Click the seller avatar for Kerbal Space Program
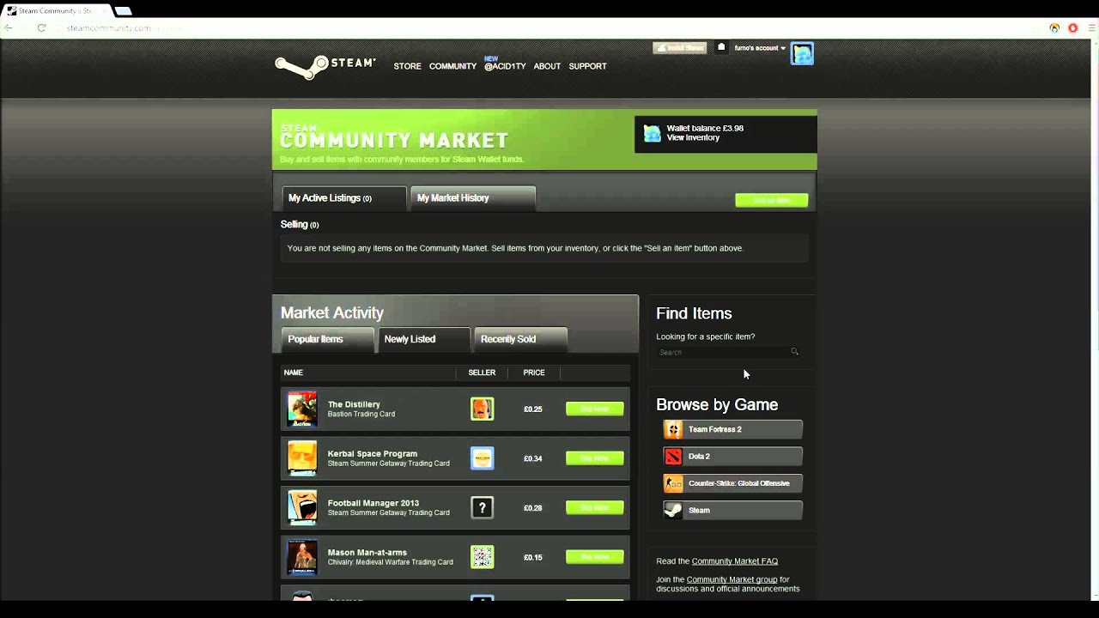1099x618 pixels. (483, 458)
